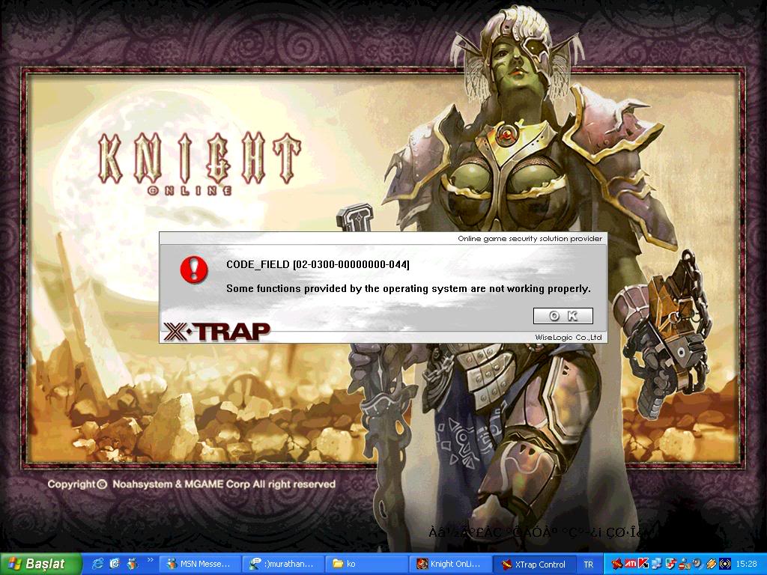The height and width of the screenshot is (575, 767).
Task: Switch to the MSN Messenger taskbar window
Action: pos(200,564)
